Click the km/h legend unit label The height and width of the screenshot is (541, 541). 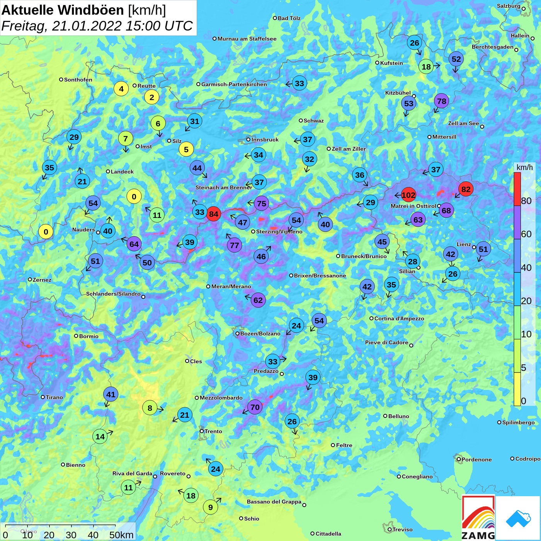tap(525, 167)
